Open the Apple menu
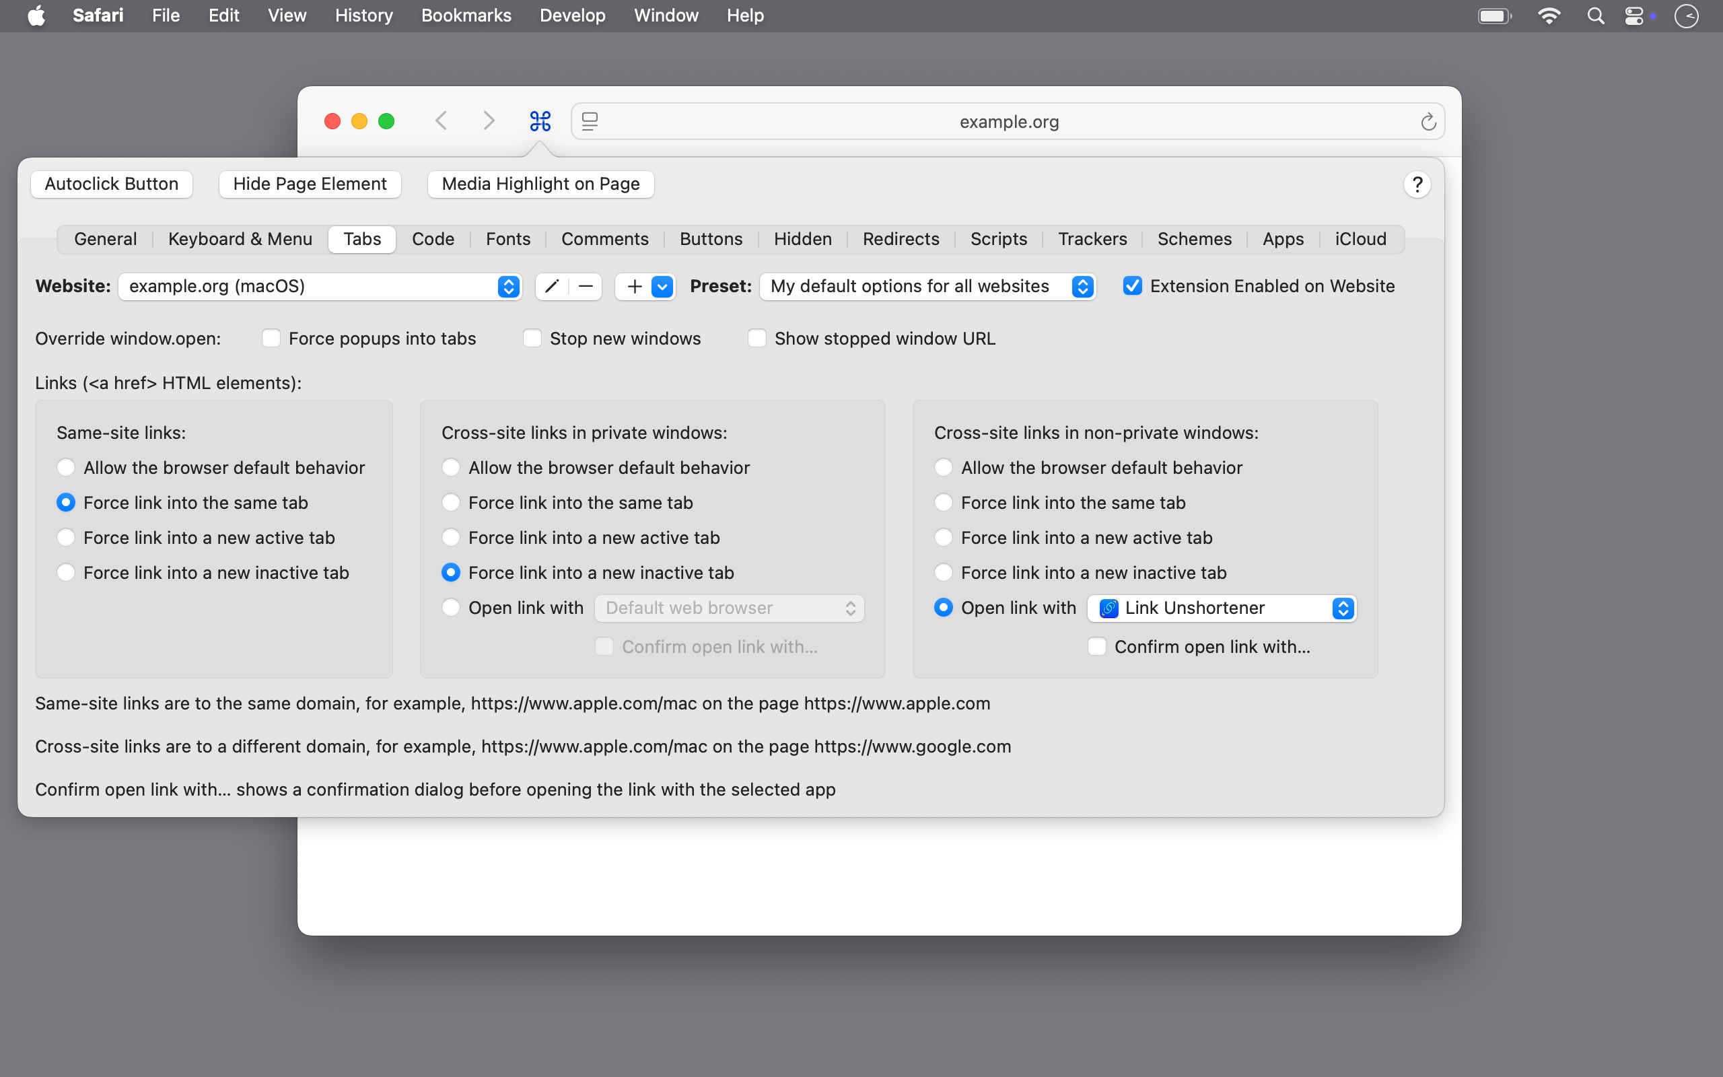This screenshot has height=1077, width=1723. (x=36, y=15)
